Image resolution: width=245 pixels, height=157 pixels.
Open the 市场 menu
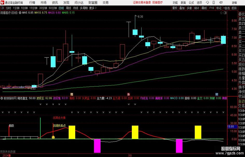pyautogui.click(x=44, y=3)
